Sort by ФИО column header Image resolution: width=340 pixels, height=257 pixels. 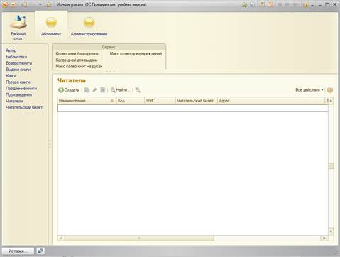pos(160,101)
